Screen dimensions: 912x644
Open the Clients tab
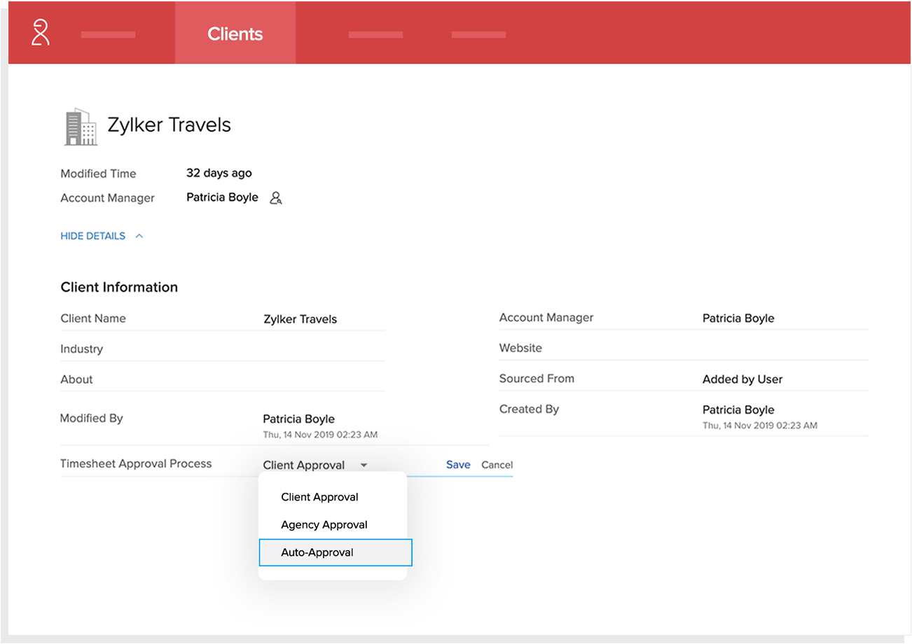pos(235,34)
